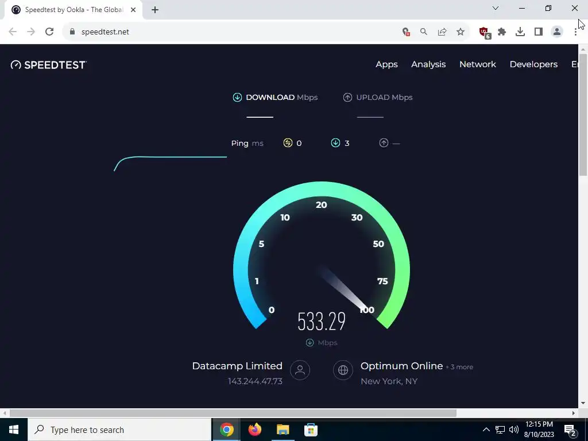Open the Chrome profile avatar icon
Screen dimensions: 588x441
tap(557, 32)
